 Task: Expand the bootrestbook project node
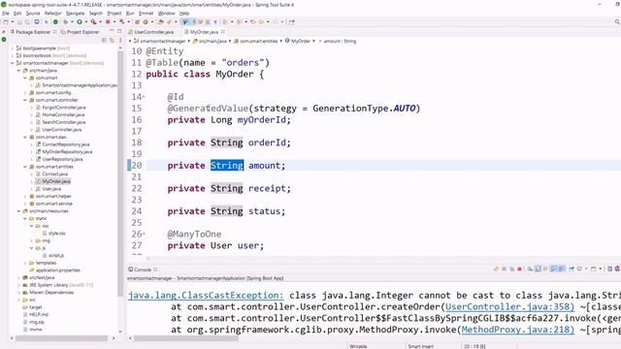13,55
